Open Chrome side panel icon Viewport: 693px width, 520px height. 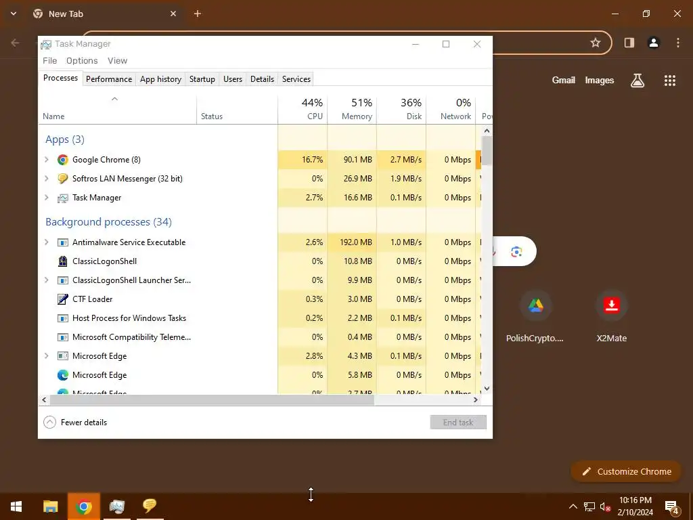click(629, 43)
